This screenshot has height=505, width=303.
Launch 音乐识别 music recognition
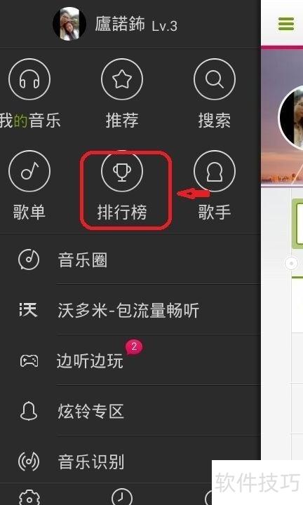pyautogui.click(x=130, y=462)
